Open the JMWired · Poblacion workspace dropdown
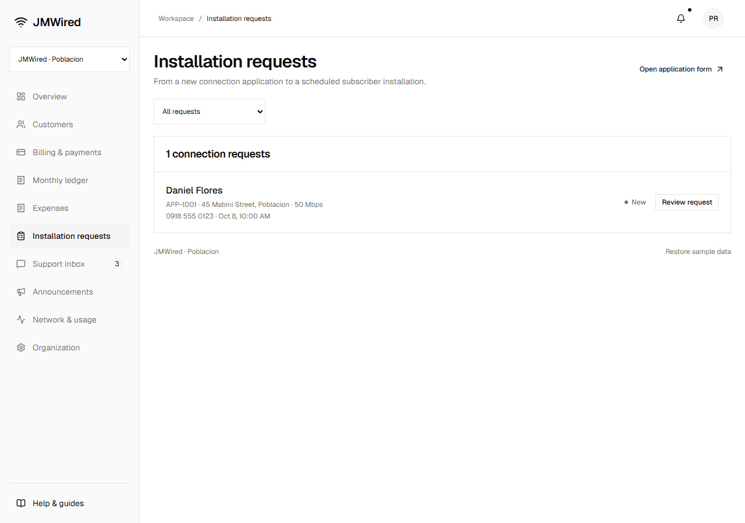 pos(69,59)
